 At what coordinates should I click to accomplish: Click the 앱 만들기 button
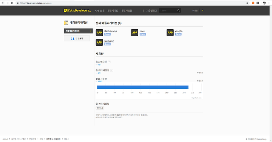point(77,38)
